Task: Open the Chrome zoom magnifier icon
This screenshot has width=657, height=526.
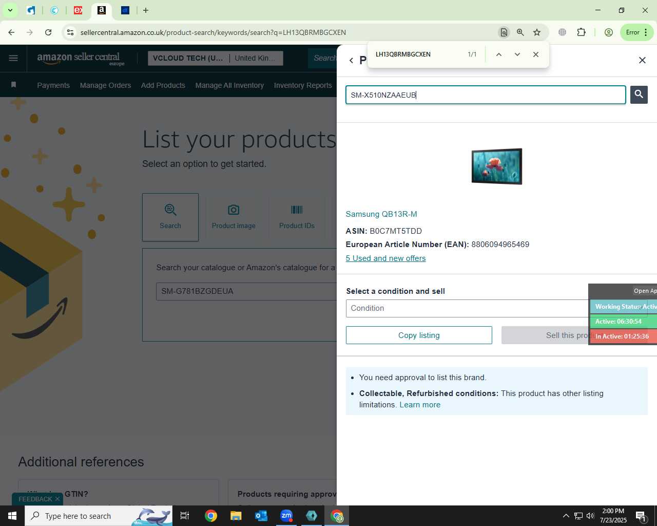Action: [x=520, y=32]
